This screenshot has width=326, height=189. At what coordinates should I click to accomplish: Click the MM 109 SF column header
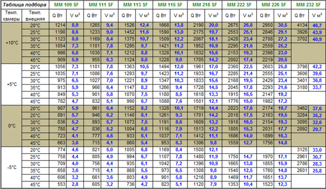(66, 5)
